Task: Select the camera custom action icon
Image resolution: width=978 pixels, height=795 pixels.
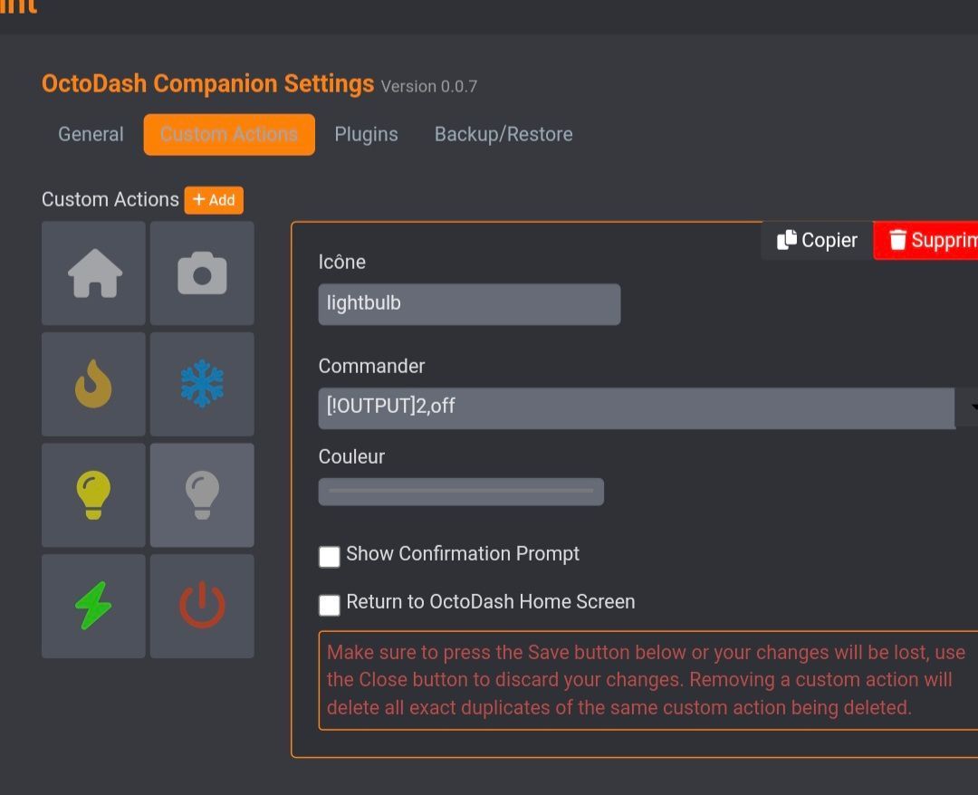Action: pyautogui.click(x=202, y=273)
